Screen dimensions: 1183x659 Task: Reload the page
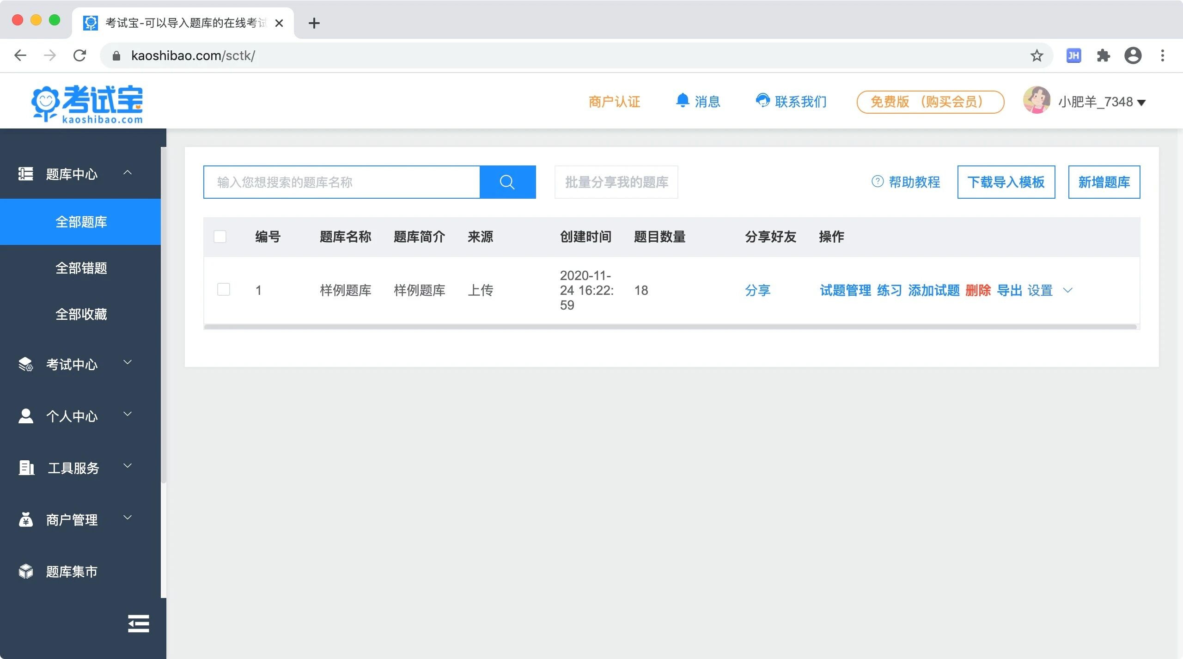click(80, 56)
